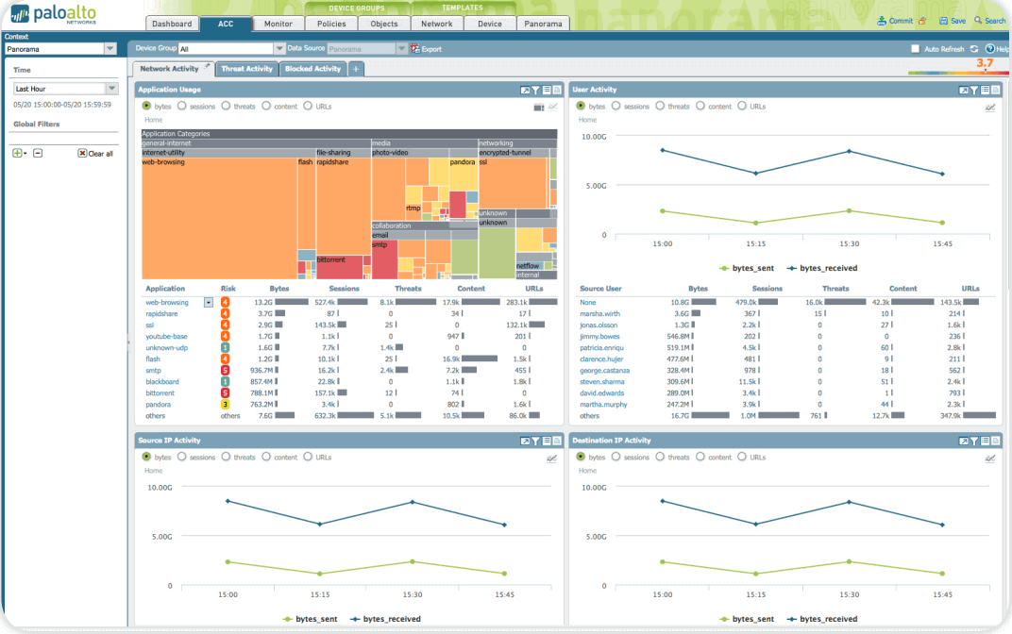1012x634 pixels.
Task: Open the Policies tab
Action: click(x=330, y=24)
